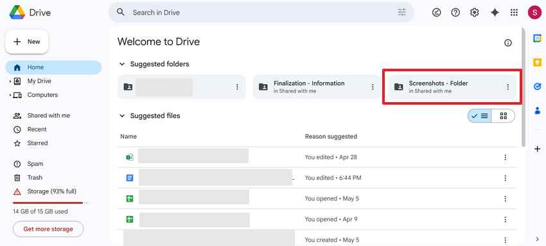This screenshot has height=246, width=546.
Task: More actions for file opened Apr 9
Action: point(506,220)
